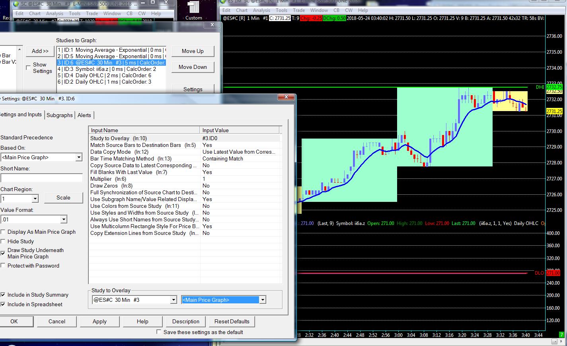567x346 pixels.
Task: Click the Move Down button
Action: (193, 67)
